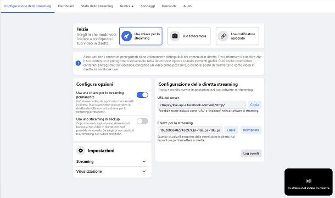Click the link chain icon for associated encoder
Viewport: 335px width, 198px height.
tap(223, 36)
